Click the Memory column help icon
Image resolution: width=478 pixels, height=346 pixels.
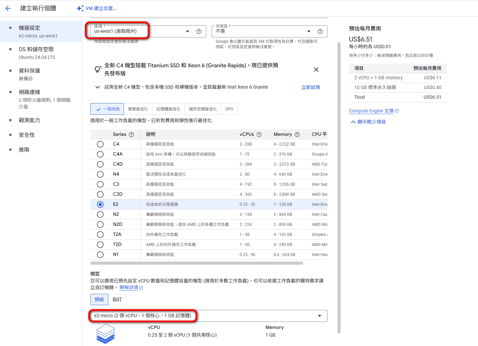297,135
